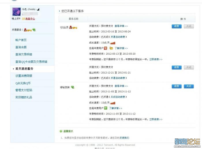Click 关闭自动续费 link under 绿钻贵族

pyautogui.click(x=118, y=97)
